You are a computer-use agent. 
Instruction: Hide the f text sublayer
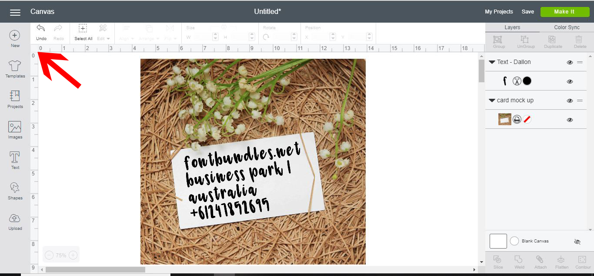[x=570, y=81]
